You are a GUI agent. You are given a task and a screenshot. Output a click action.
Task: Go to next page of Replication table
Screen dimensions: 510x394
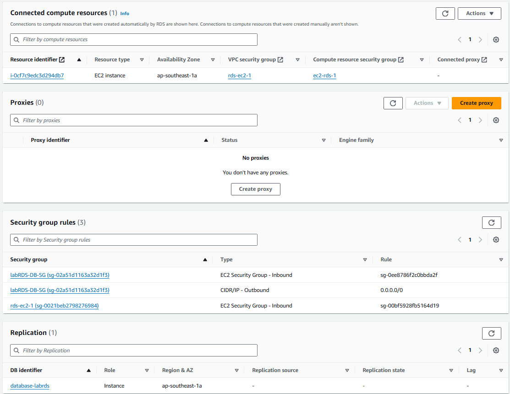480,351
